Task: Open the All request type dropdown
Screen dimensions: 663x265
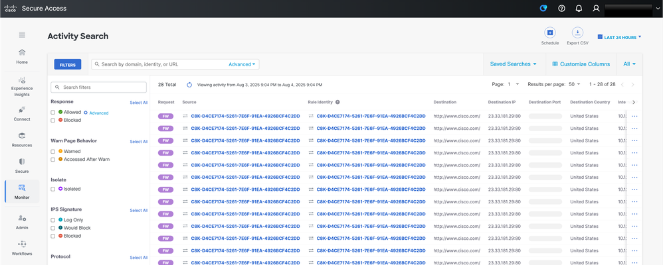Action: click(630, 64)
